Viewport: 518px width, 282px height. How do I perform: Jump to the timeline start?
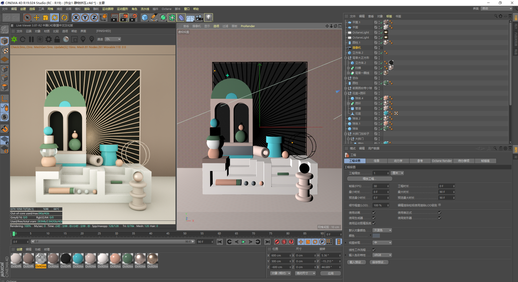pos(220,242)
